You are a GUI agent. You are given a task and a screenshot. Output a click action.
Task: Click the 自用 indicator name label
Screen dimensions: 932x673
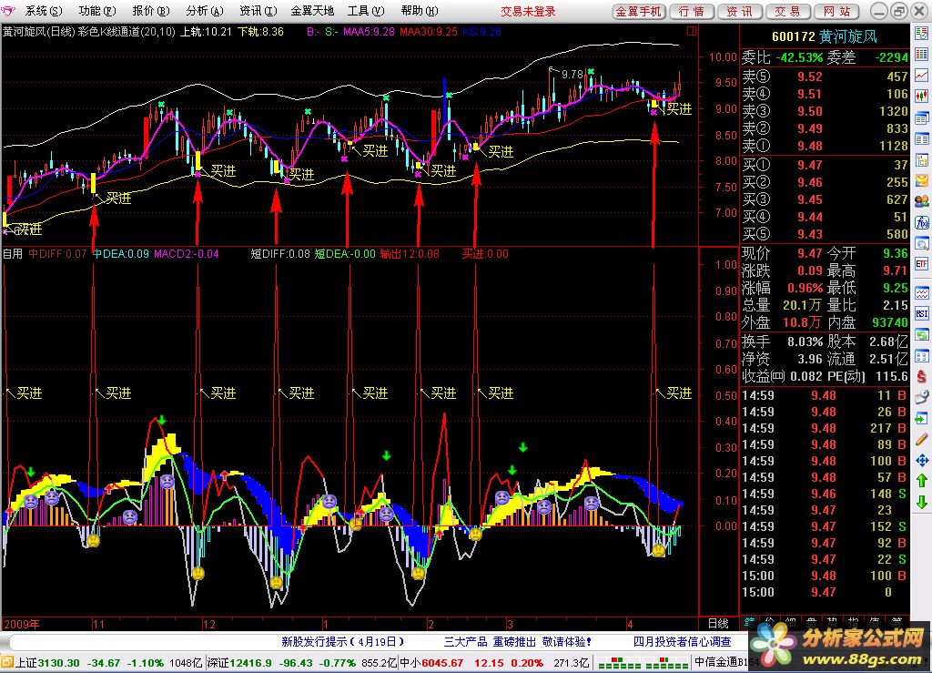13,254
